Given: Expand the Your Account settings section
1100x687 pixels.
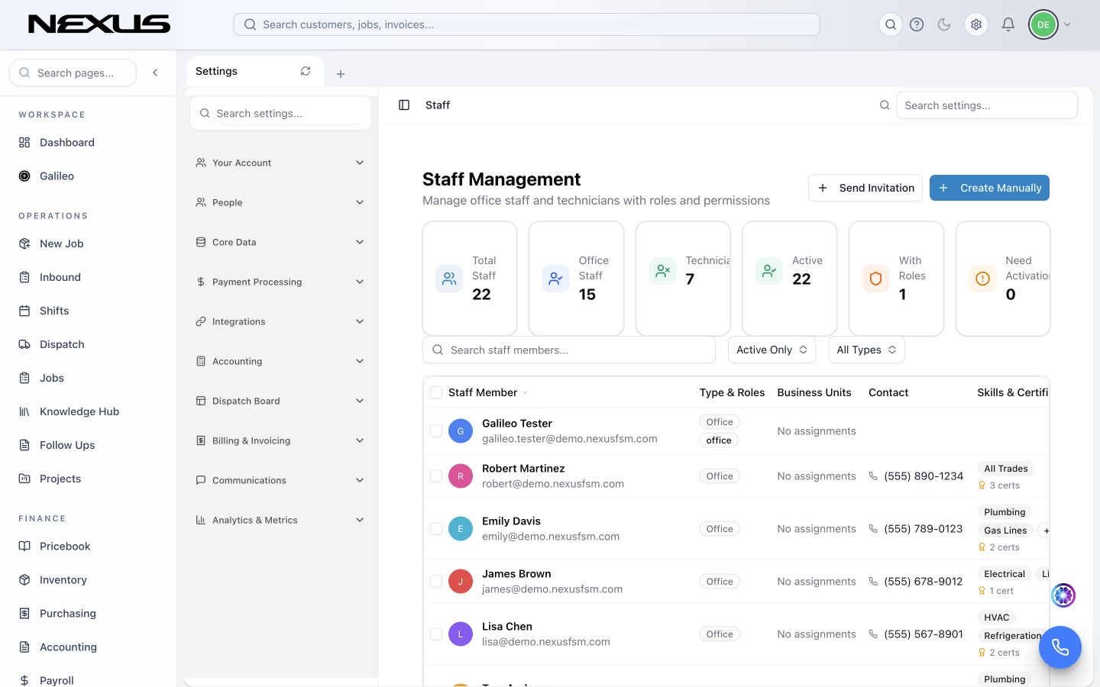Looking at the screenshot, I should [x=280, y=163].
